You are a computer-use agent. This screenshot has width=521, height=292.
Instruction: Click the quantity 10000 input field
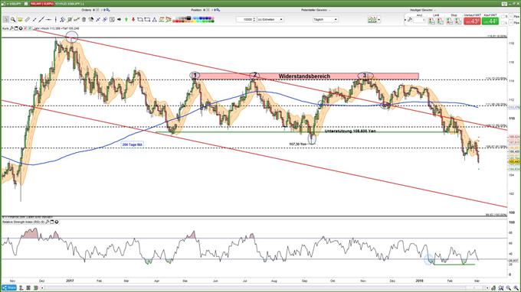(246, 20)
